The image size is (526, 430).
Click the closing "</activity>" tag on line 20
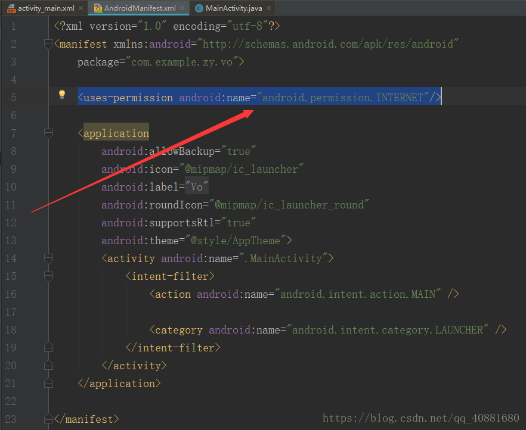[134, 365]
